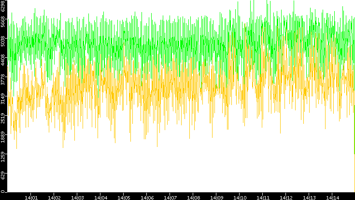Select the 14:05 time axis label
Image resolution: width=355 pixels, height=200 pixels.
point(124,198)
